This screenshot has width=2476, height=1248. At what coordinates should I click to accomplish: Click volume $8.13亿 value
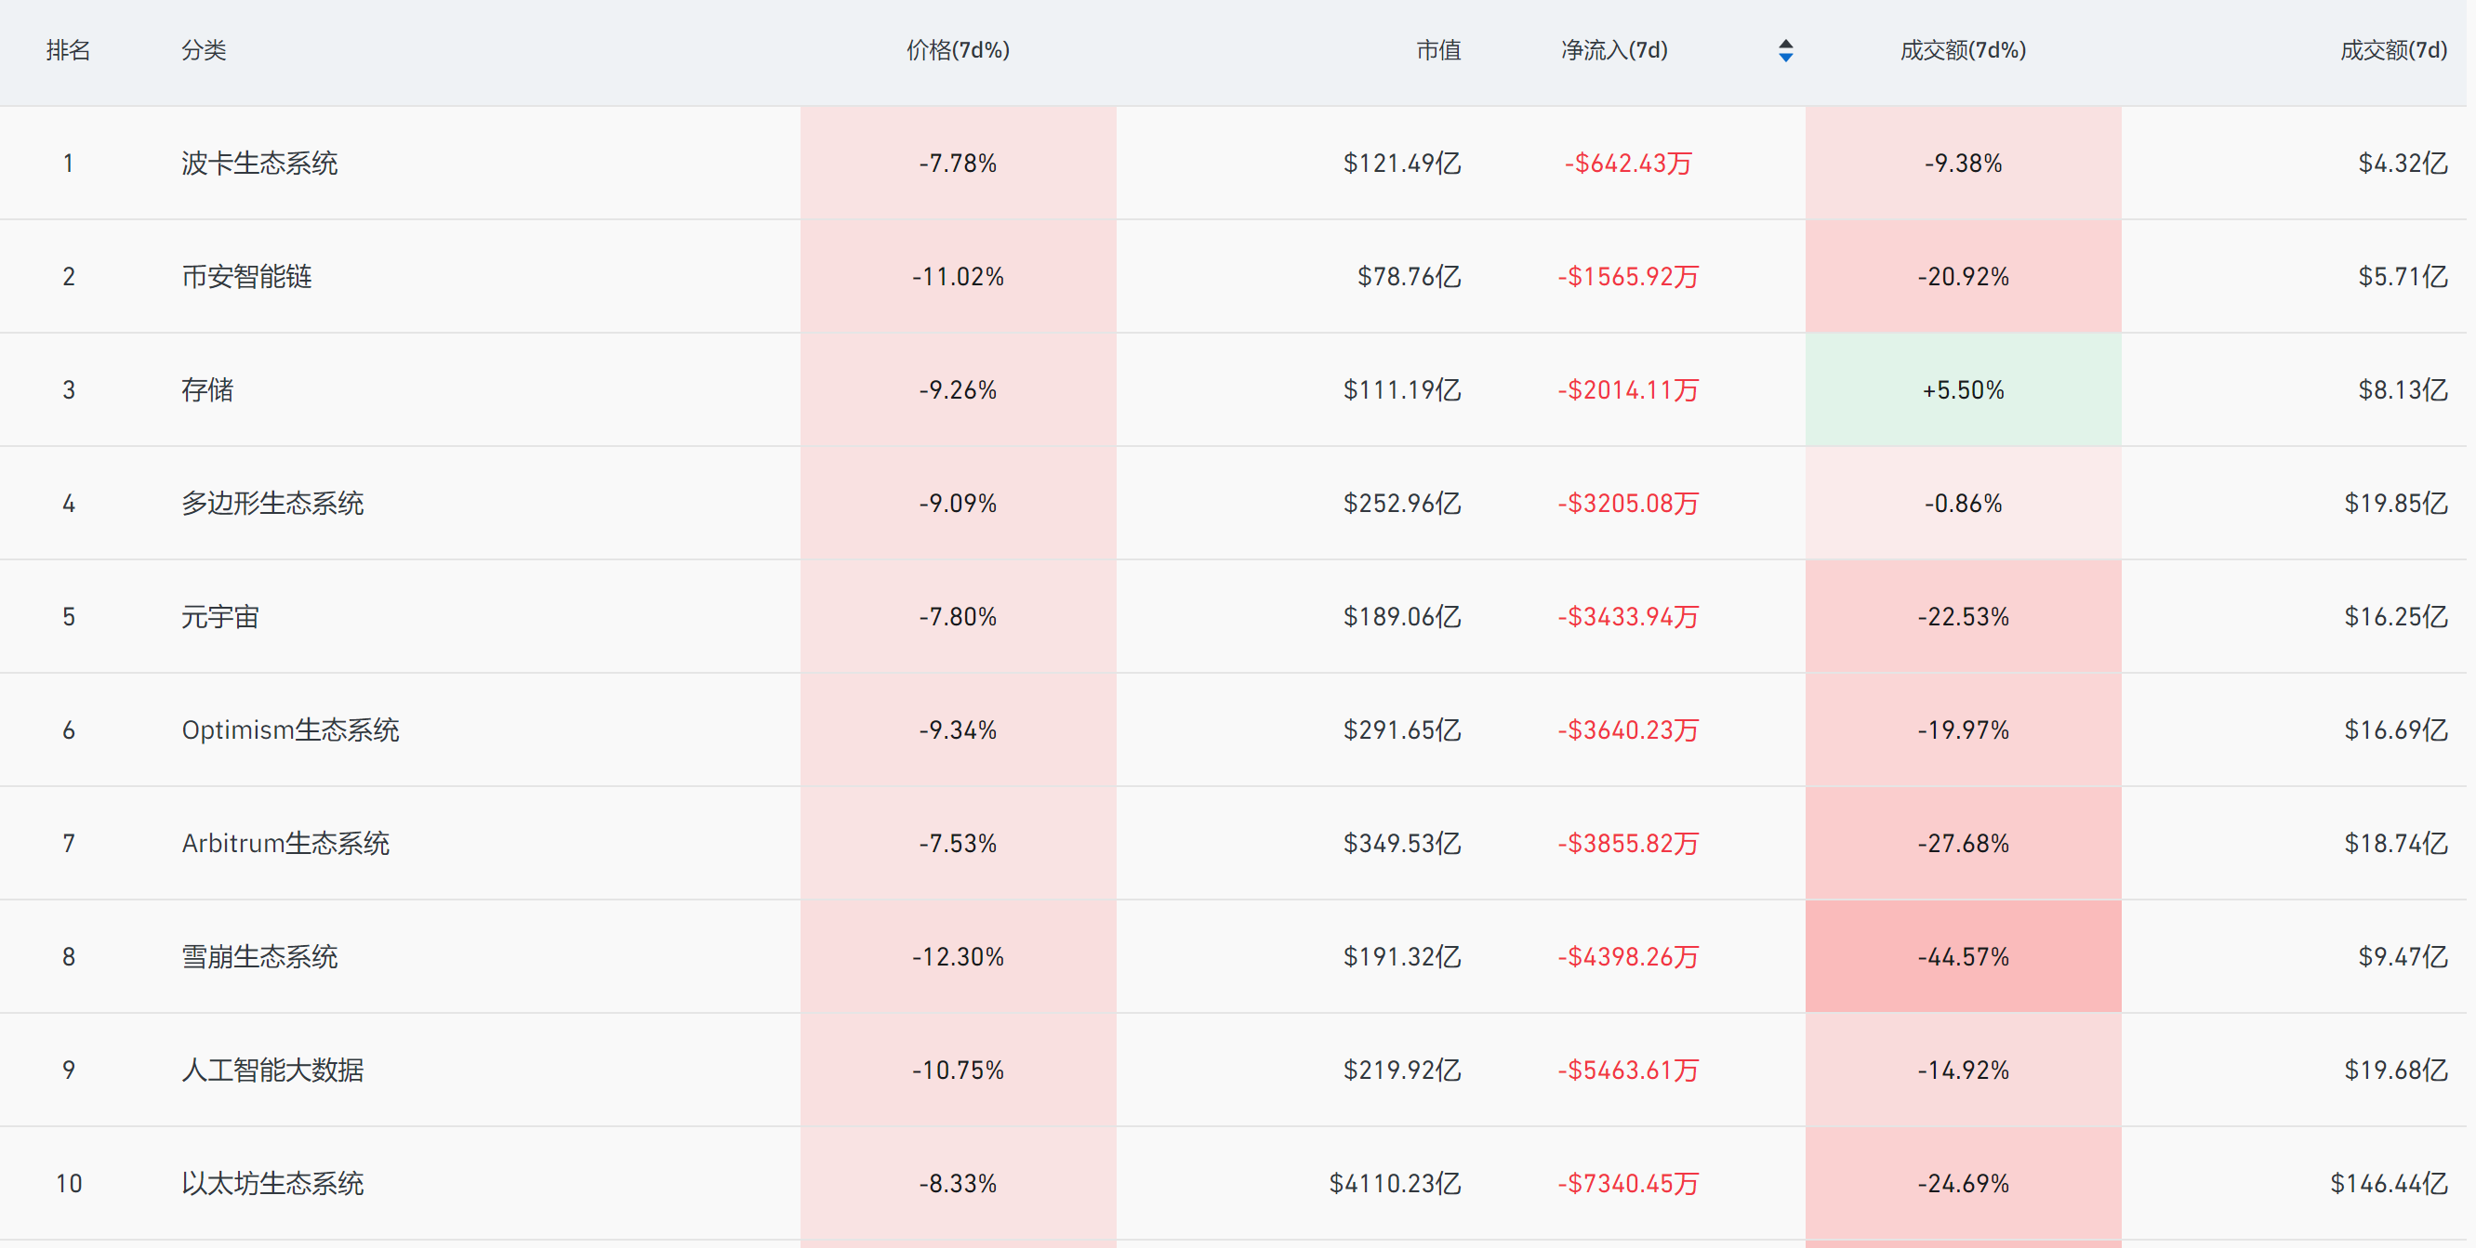coord(2403,390)
